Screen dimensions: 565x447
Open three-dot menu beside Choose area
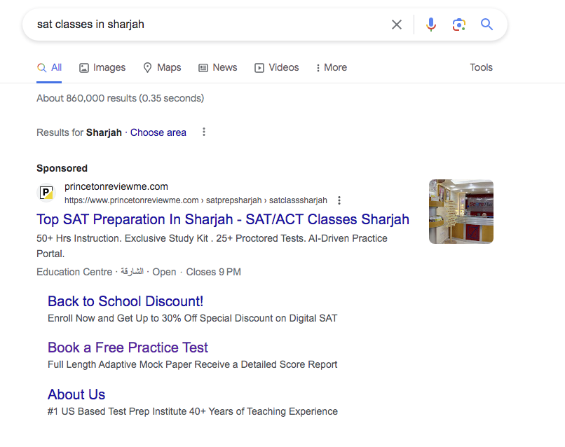click(204, 132)
